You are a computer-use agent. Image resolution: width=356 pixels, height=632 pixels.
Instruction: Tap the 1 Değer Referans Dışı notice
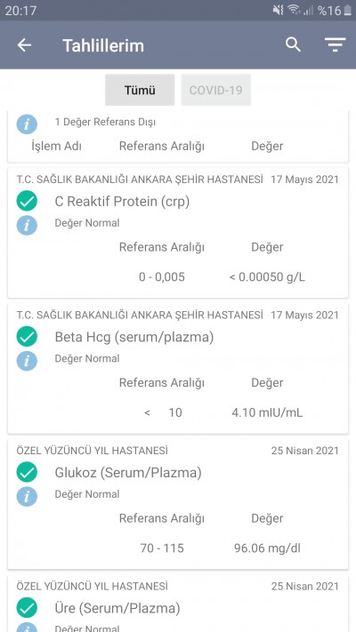105,122
